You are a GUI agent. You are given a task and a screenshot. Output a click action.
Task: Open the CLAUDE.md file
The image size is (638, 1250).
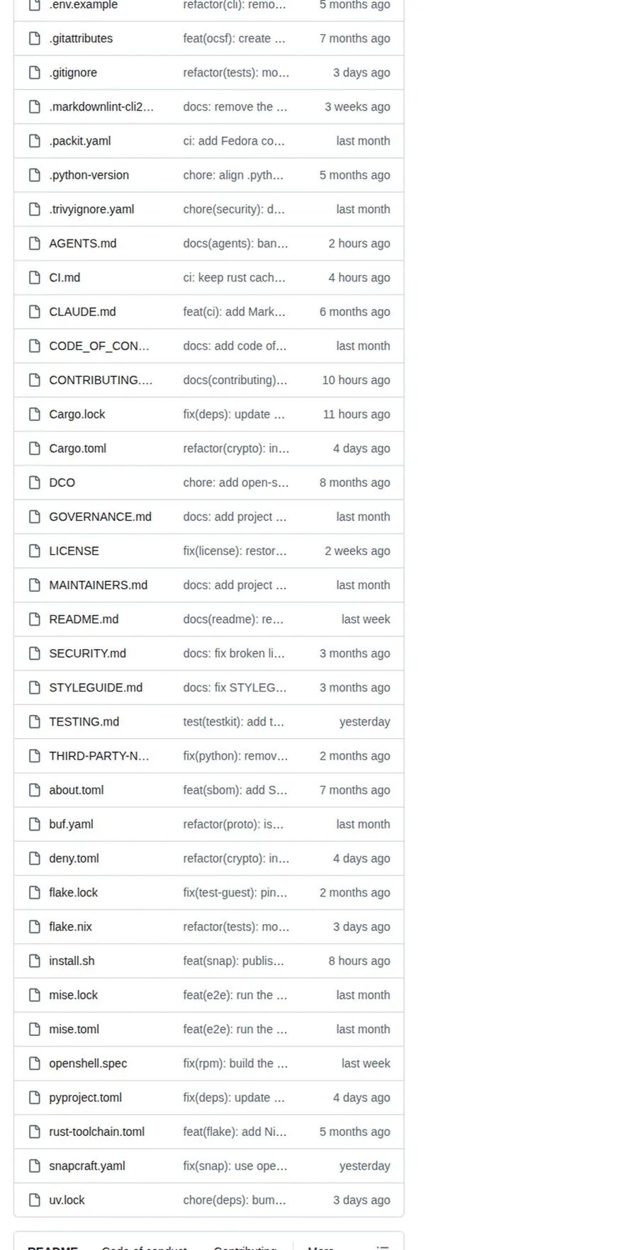click(x=82, y=312)
